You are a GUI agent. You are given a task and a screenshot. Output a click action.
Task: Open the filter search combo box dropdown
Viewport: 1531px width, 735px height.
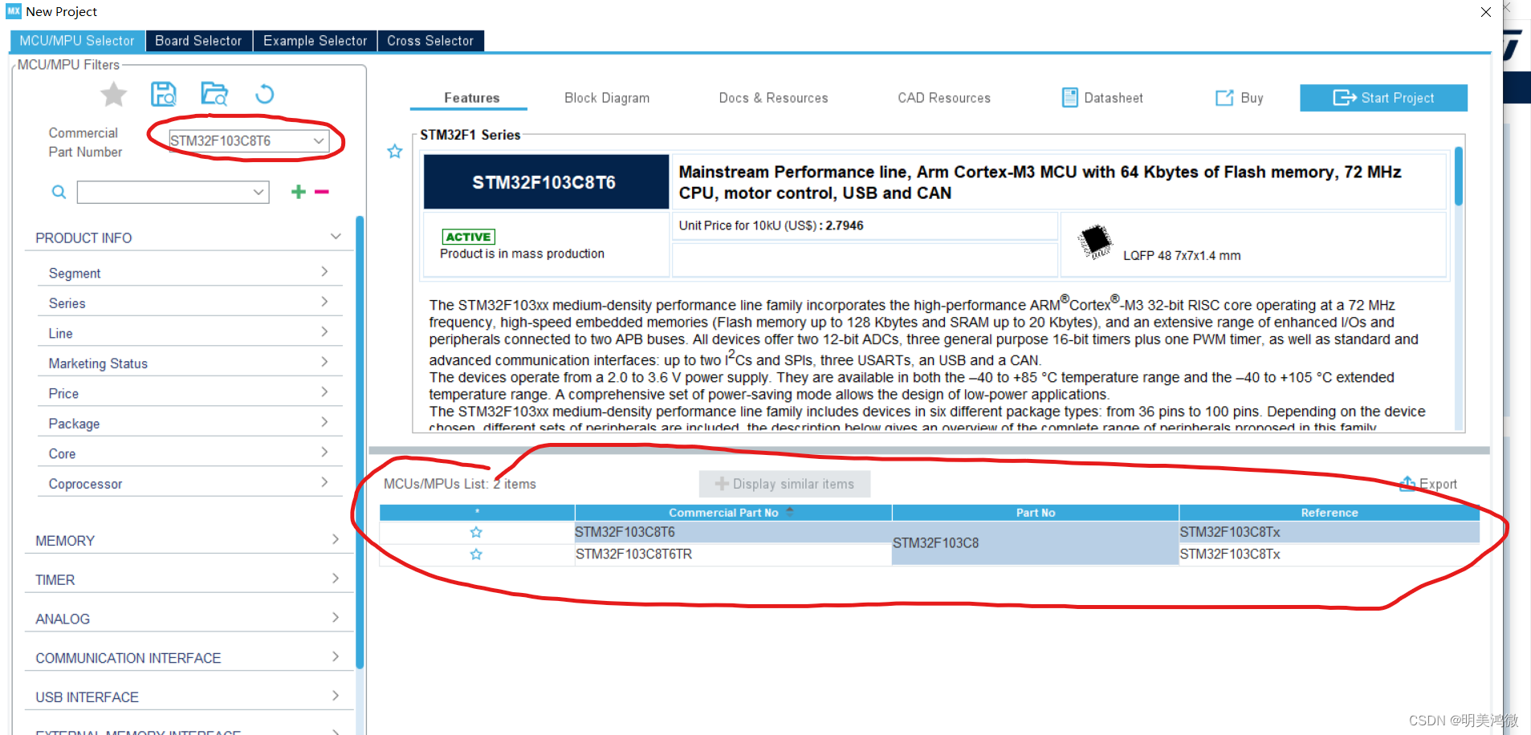coord(259,192)
